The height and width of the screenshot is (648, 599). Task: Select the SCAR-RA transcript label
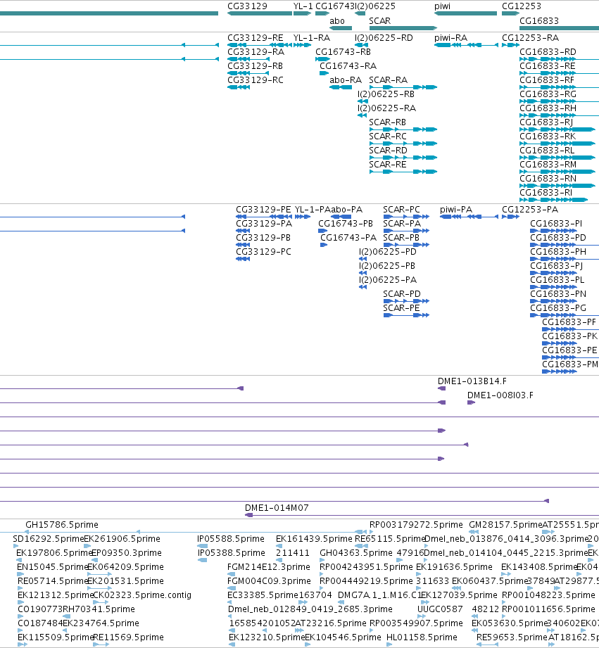pyautogui.click(x=388, y=80)
